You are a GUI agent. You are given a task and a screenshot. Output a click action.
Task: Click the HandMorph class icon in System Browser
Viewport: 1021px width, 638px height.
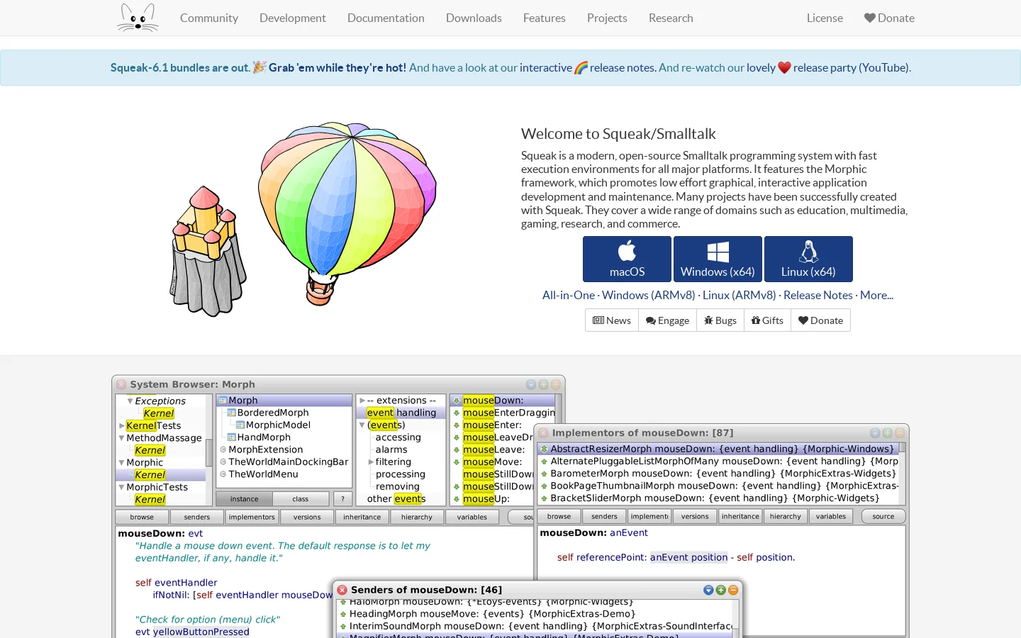pyautogui.click(x=231, y=437)
